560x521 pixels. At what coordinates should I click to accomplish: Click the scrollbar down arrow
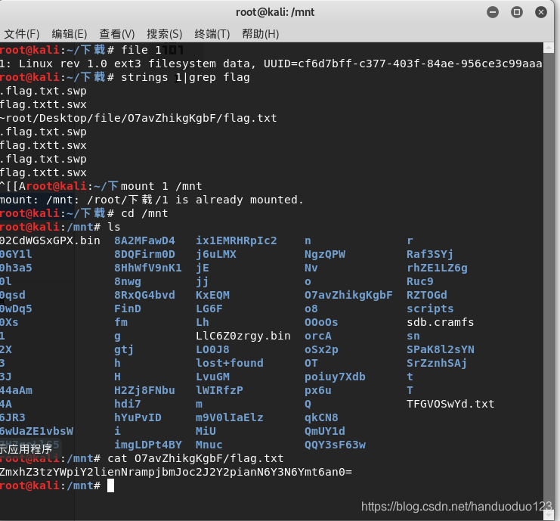pyautogui.click(x=549, y=515)
